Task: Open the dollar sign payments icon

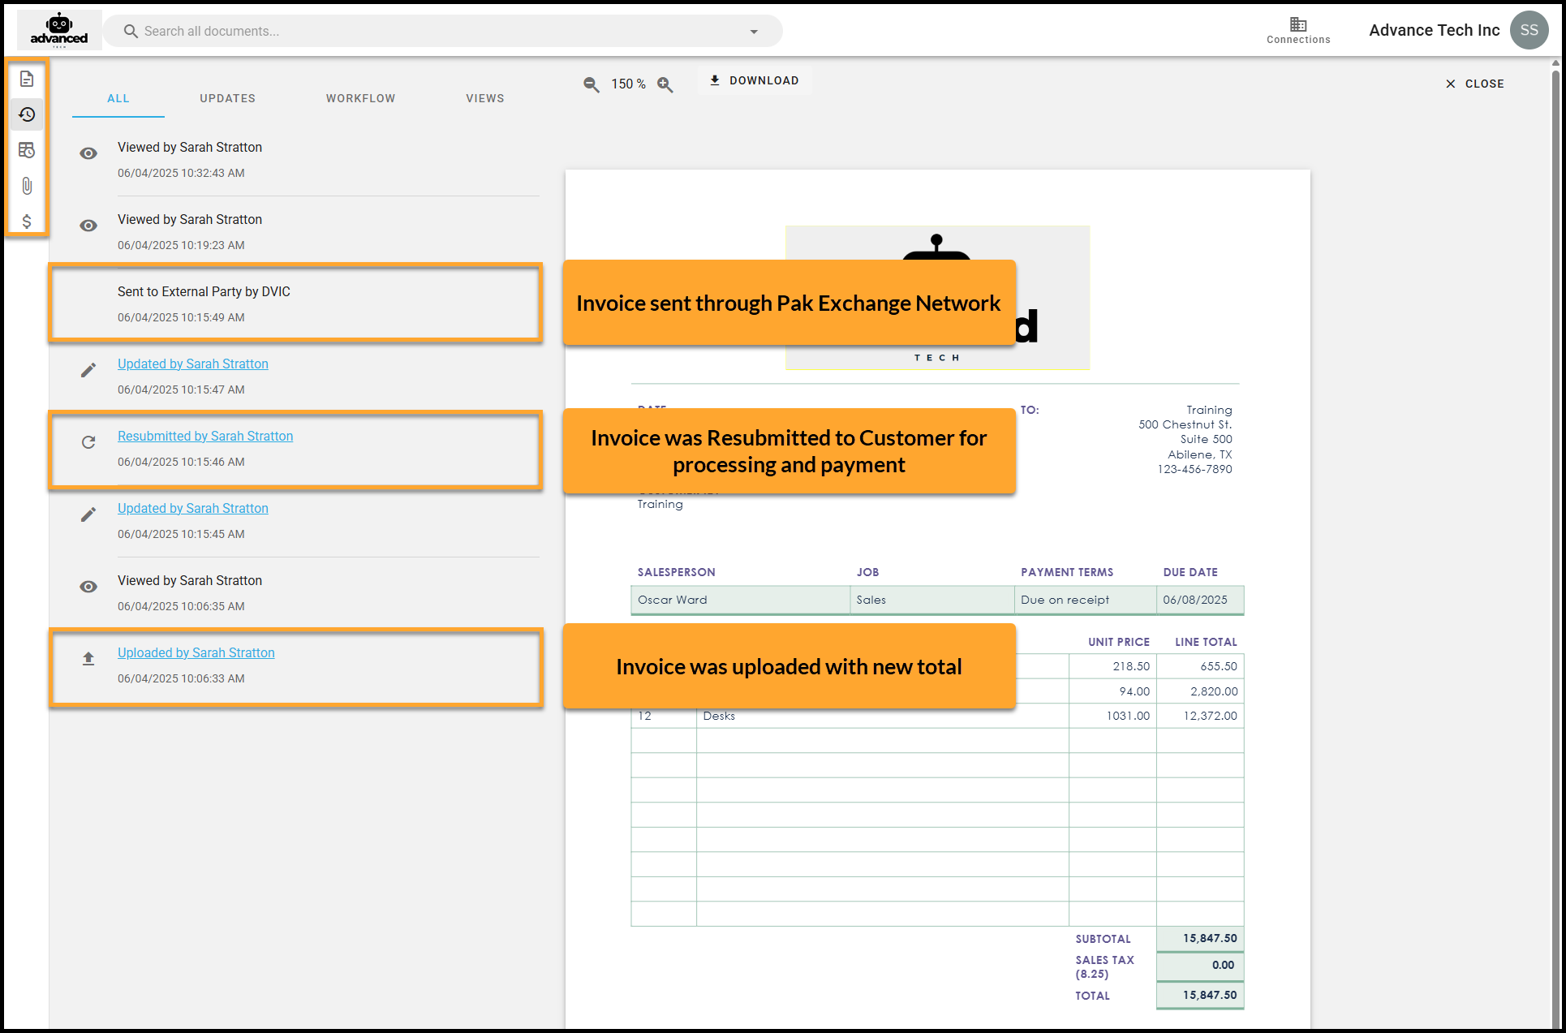Action: (27, 222)
